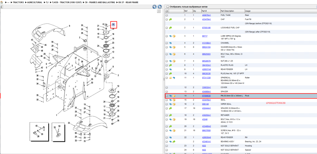Click green arrow icon in LOCKABLE FUEL CAP row
The height and width of the screenshot is (154, 317).
[171, 28]
